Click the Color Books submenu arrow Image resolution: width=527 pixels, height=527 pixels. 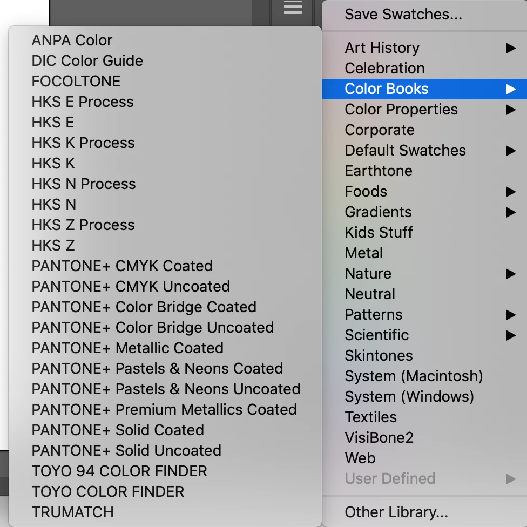pos(511,89)
